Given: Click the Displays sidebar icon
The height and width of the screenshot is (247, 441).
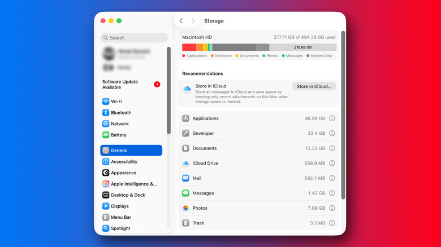Looking at the screenshot, I should click(106, 206).
